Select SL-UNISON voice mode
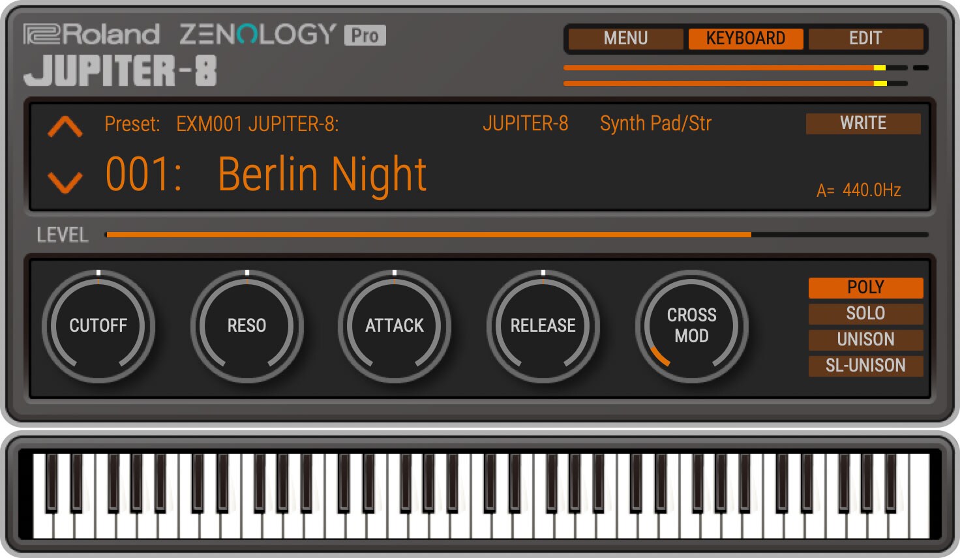This screenshot has width=960, height=558. tap(865, 366)
